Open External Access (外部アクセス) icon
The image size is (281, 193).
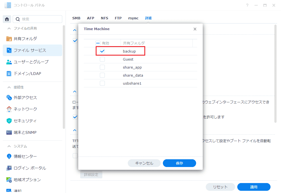click(9, 98)
